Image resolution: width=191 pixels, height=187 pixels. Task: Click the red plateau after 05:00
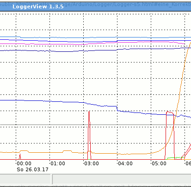point(170,112)
